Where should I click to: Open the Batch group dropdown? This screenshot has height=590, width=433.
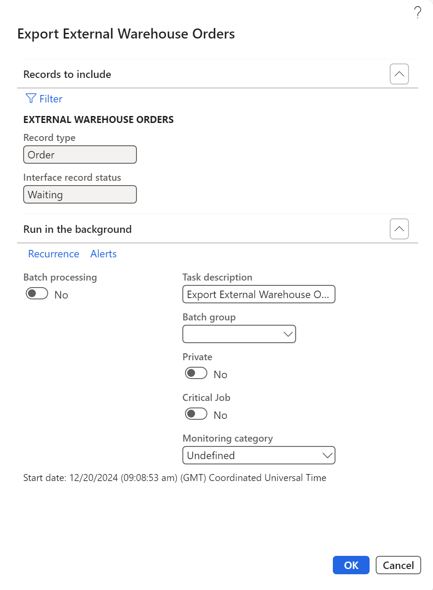(x=239, y=334)
